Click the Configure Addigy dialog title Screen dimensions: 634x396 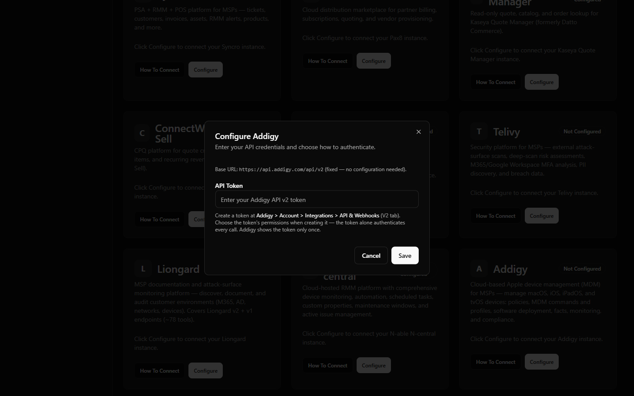click(x=247, y=136)
